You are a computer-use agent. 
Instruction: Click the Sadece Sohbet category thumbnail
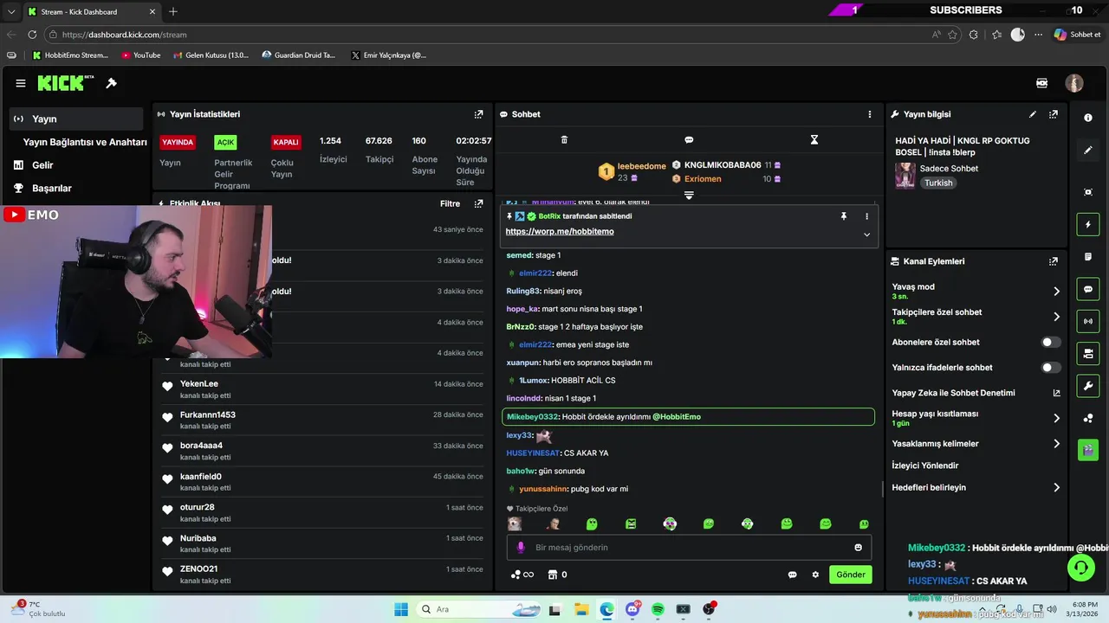(905, 176)
